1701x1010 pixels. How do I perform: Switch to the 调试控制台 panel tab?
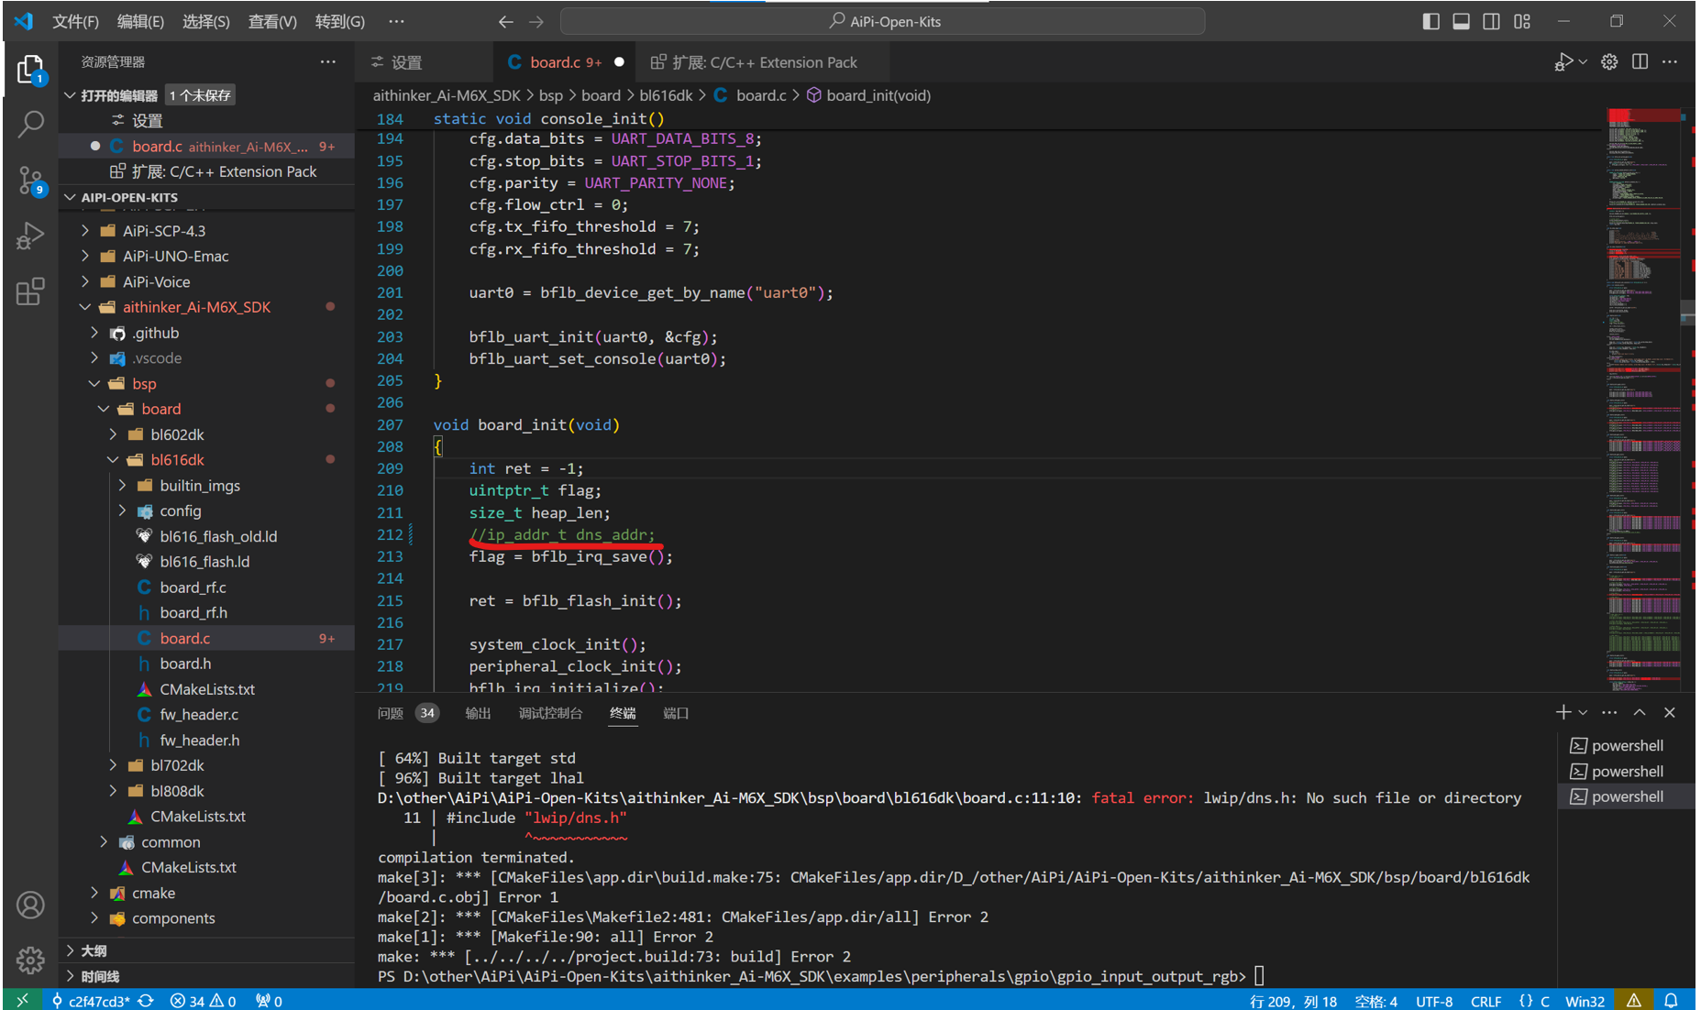pyautogui.click(x=550, y=713)
